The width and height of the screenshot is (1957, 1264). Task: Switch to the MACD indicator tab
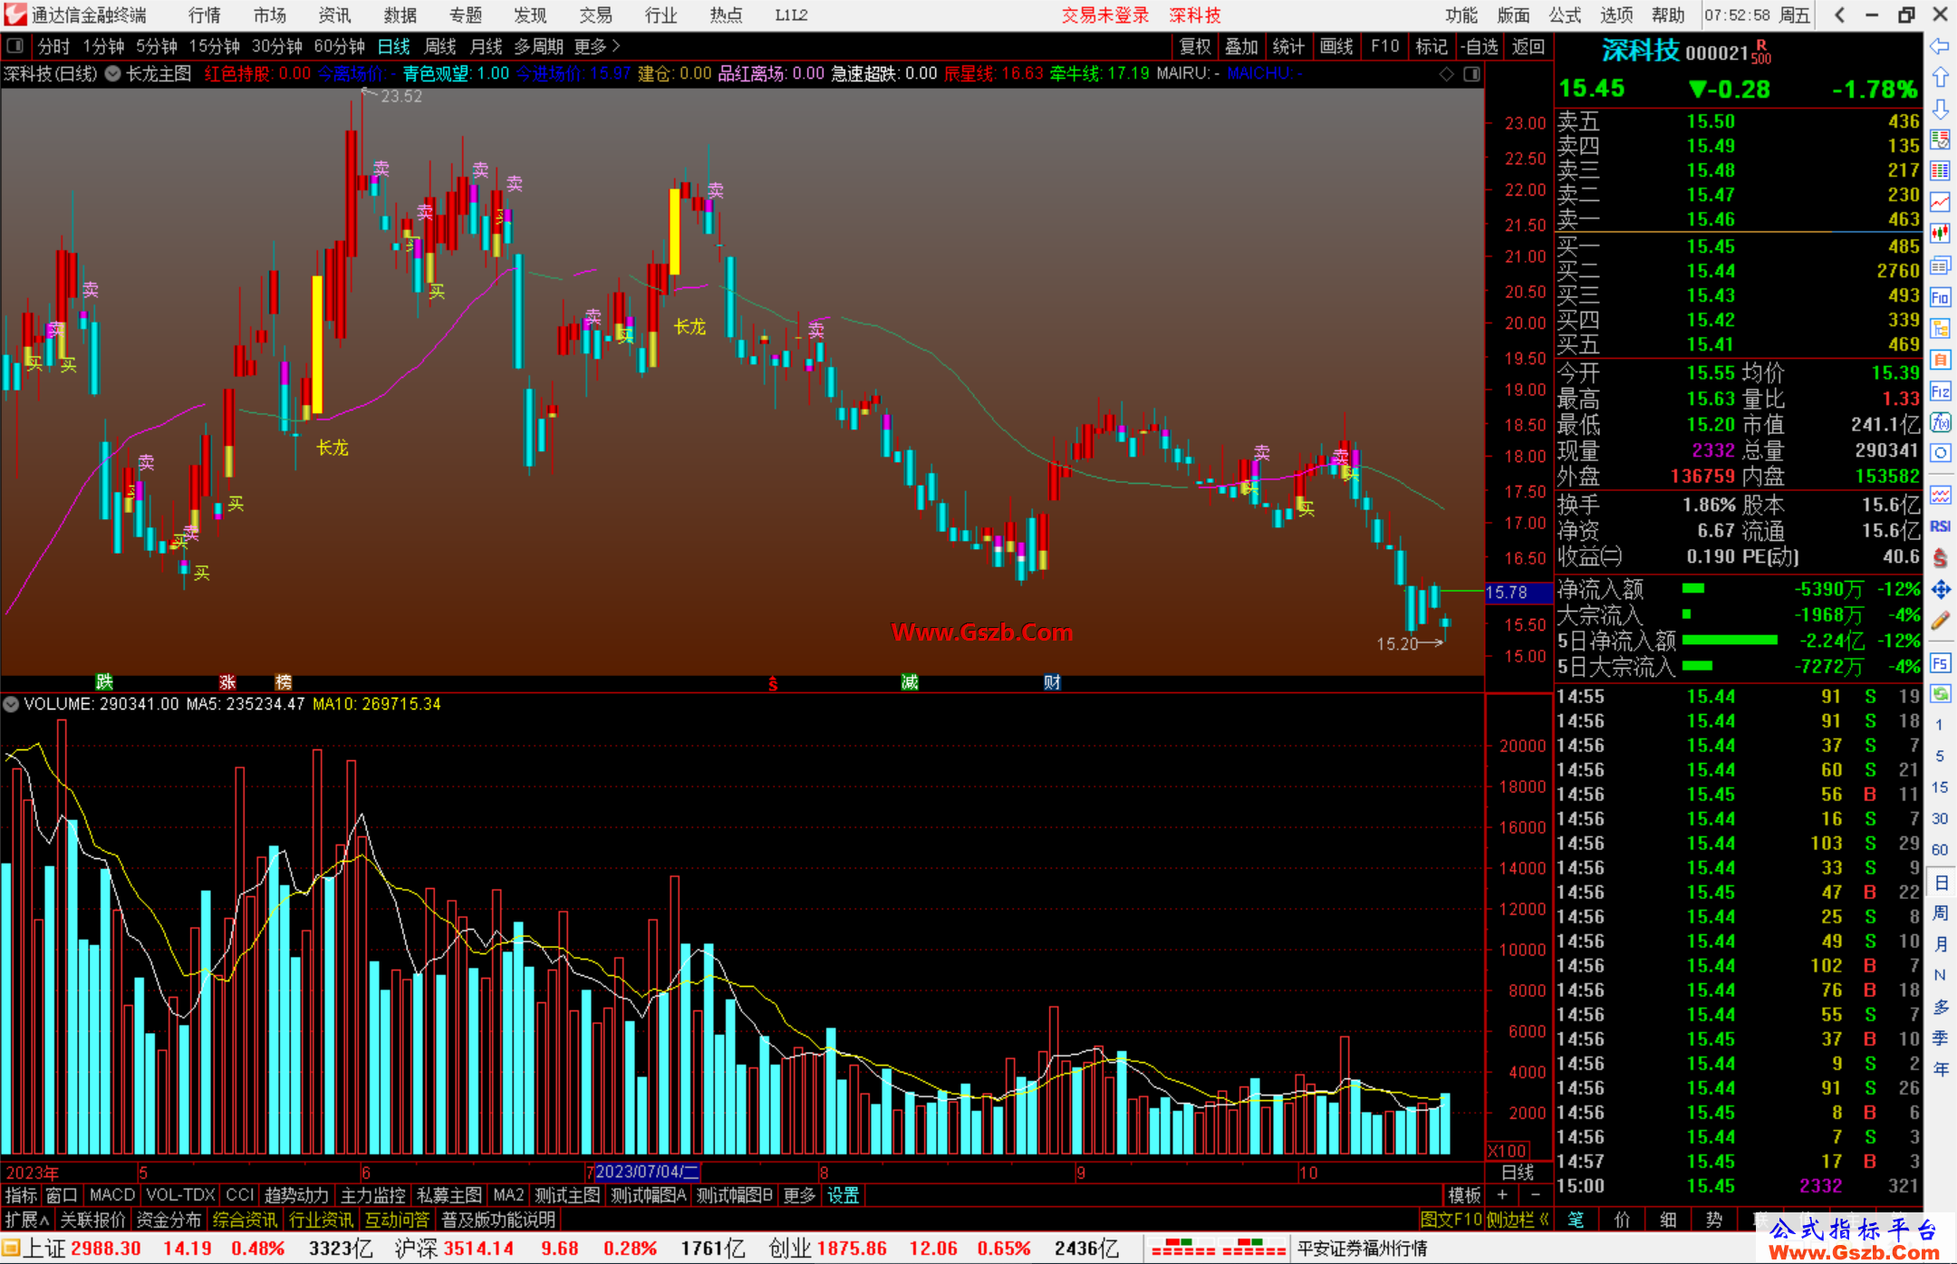click(111, 1195)
